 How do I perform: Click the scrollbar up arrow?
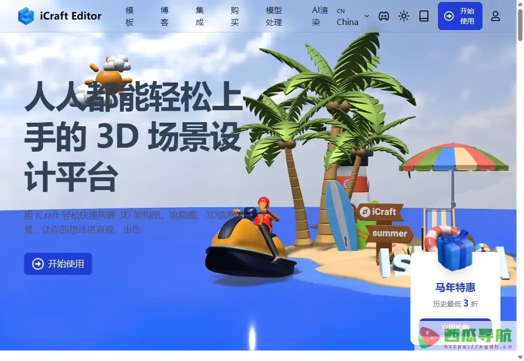pos(520,4)
